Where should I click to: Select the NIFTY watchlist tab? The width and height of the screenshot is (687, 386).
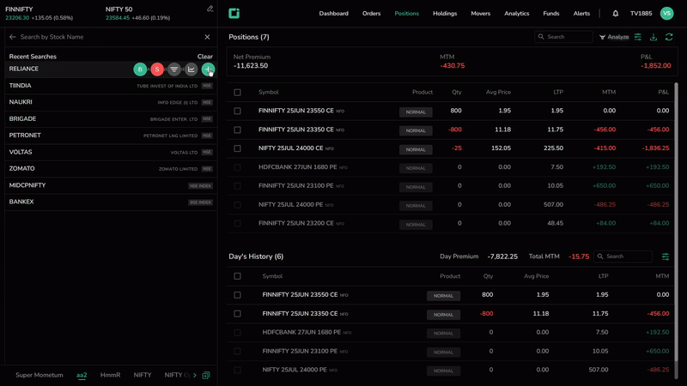[143, 375]
